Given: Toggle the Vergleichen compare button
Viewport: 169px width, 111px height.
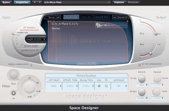Looking at the screenshot, I should [x=22, y=2].
